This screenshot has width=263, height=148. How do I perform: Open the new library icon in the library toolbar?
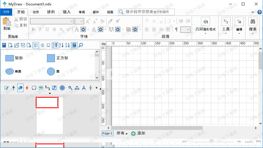pos(4,45)
